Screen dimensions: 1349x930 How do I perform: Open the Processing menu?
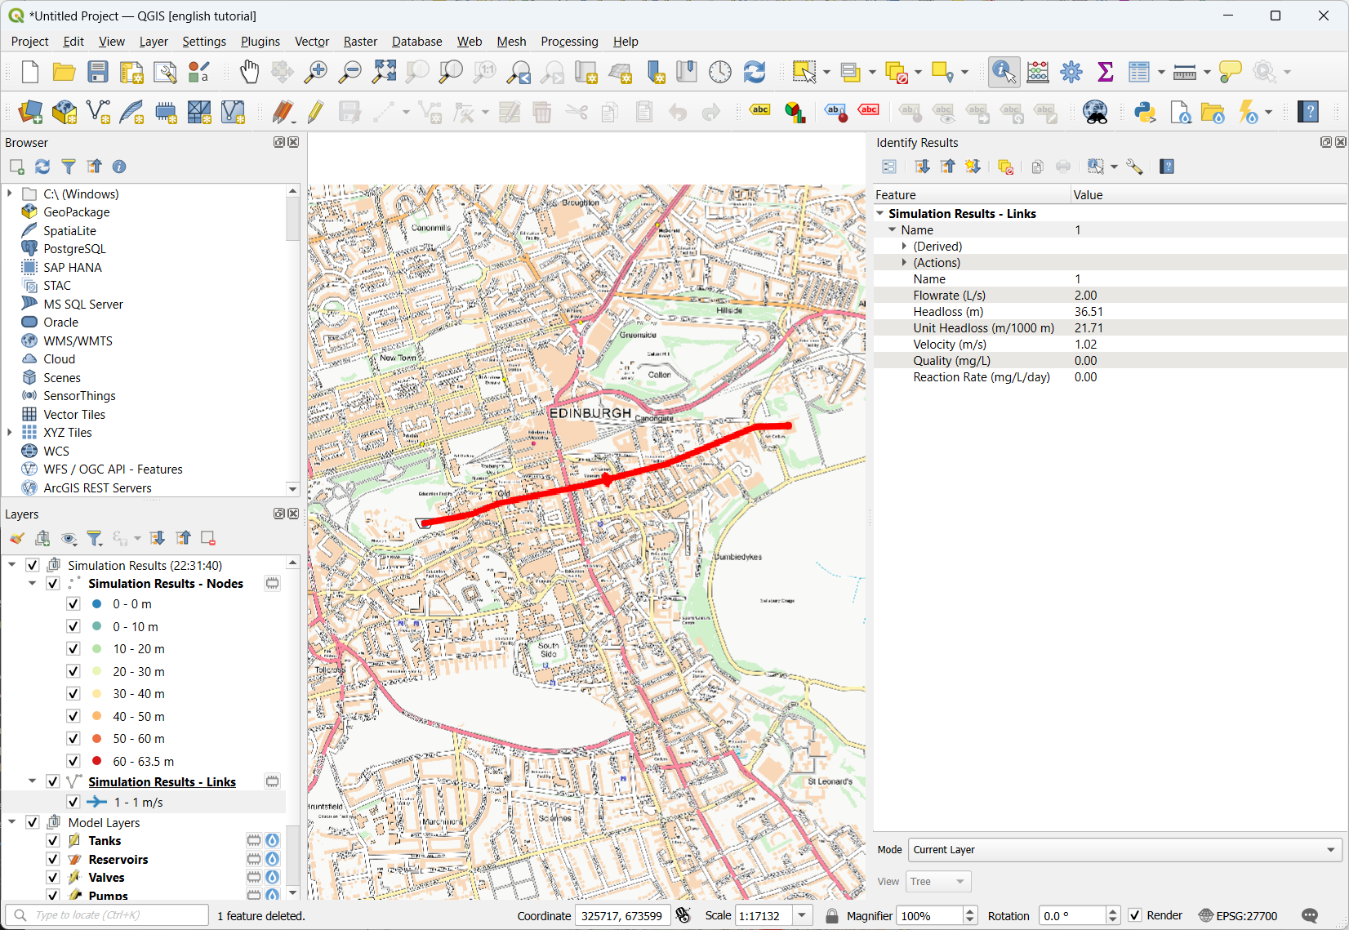[569, 42]
